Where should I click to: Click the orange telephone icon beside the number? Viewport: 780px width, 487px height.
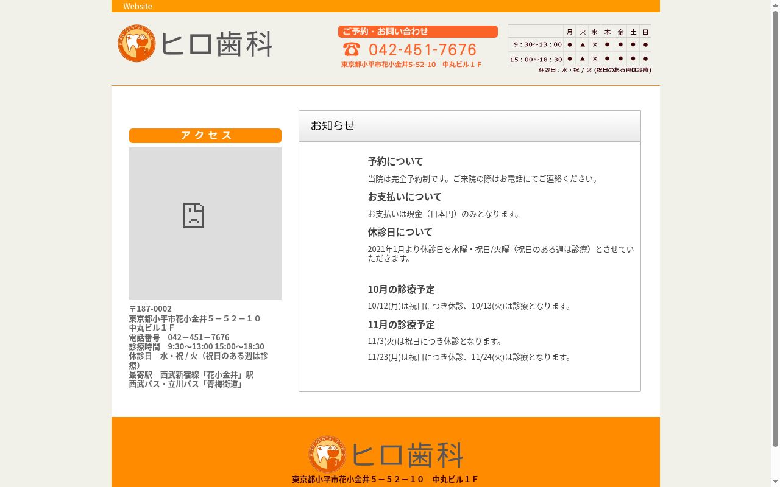click(x=352, y=49)
